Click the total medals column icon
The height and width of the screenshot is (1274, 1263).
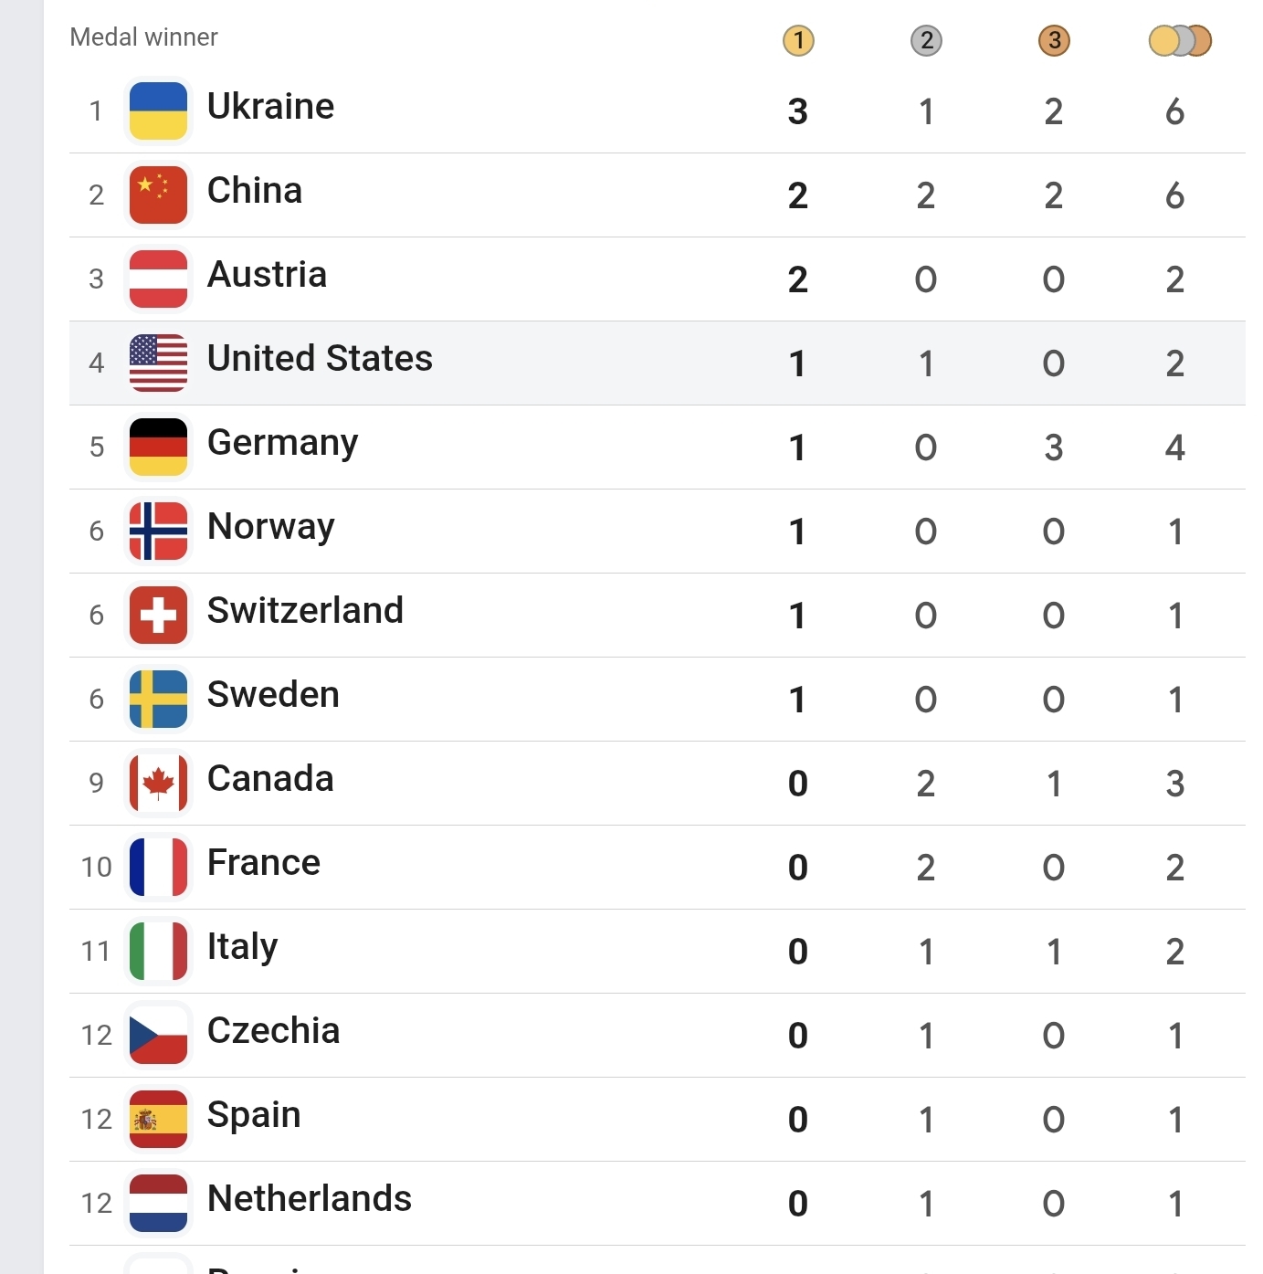(x=1179, y=40)
